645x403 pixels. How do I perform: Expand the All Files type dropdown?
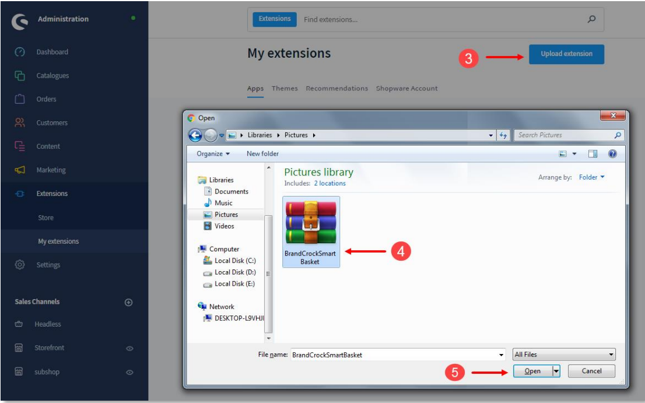564,355
